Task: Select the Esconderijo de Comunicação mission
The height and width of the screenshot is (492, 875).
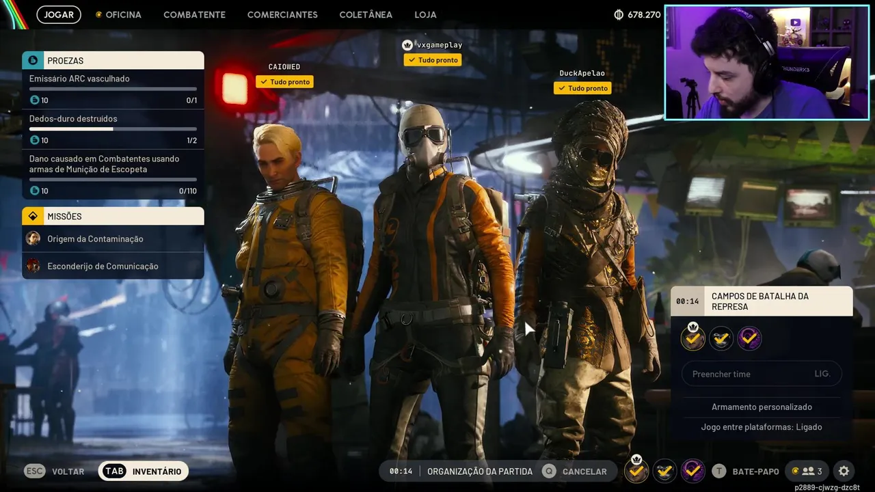Action: [113, 266]
